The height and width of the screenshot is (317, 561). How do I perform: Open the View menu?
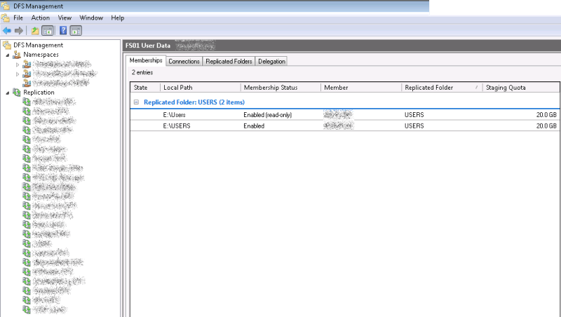(65, 18)
